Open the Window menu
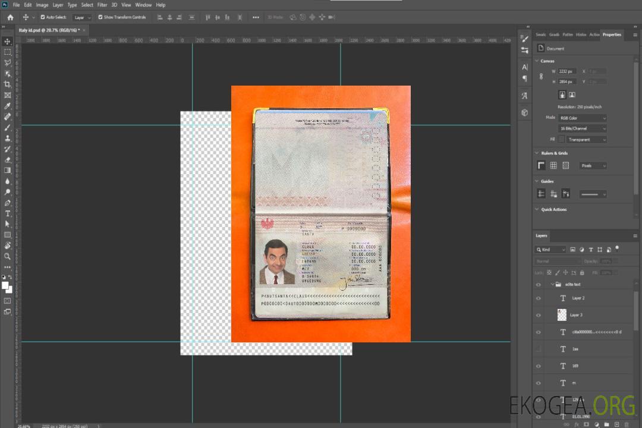The height and width of the screenshot is (428, 642). pos(143,5)
